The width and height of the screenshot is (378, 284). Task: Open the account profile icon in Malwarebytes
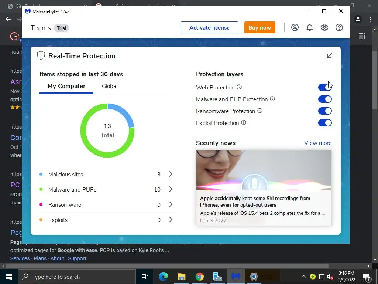295,27
